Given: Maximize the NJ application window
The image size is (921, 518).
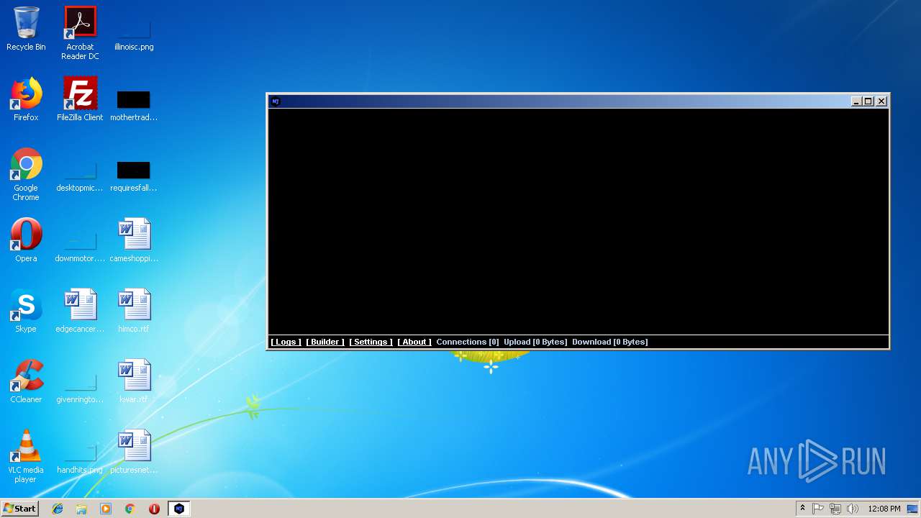Looking at the screenshot, I should point(868,101).
